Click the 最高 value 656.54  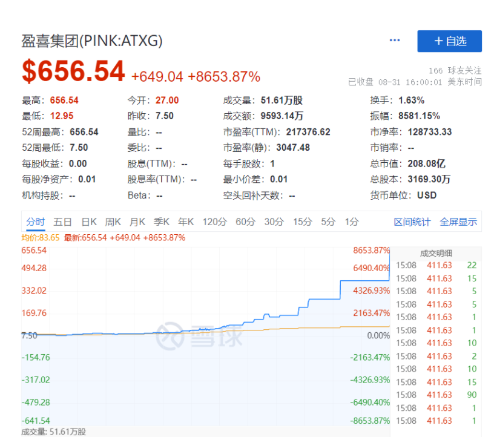pos(64,100)
